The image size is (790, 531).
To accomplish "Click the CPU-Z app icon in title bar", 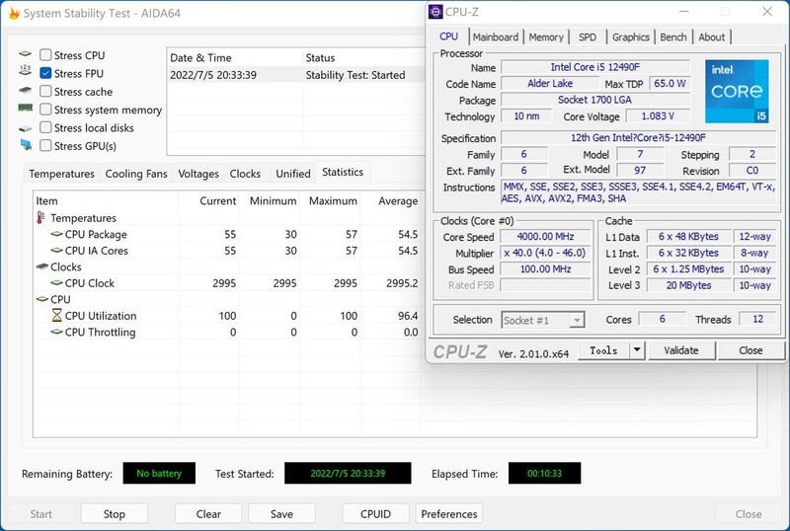I will [x=436, y=12].
